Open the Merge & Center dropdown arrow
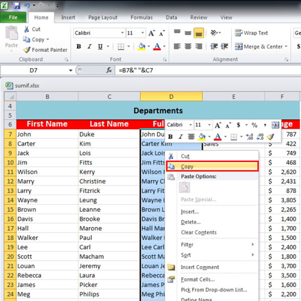Screen dimensions: 301x301 pyautogui.click(x=286, y=46)
